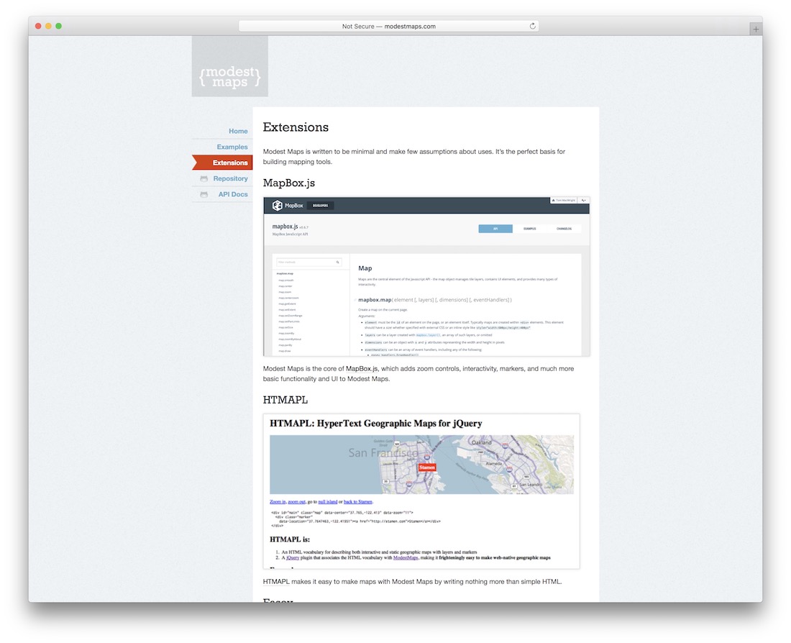
Task: Select the API tab in MapBox screenshot
Action: (x=495, y=229)
